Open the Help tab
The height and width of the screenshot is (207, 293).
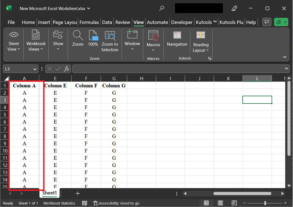click(251, 22)
